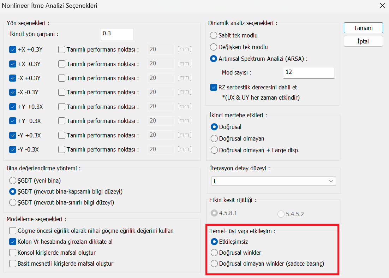Viewport: 389px width, 278px height.
Task: Select Sabit tek modlu radio option
Action: [x=214, y=35]
